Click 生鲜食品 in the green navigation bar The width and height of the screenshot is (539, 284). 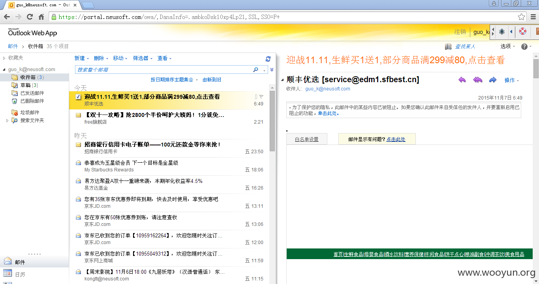(354, 254)
